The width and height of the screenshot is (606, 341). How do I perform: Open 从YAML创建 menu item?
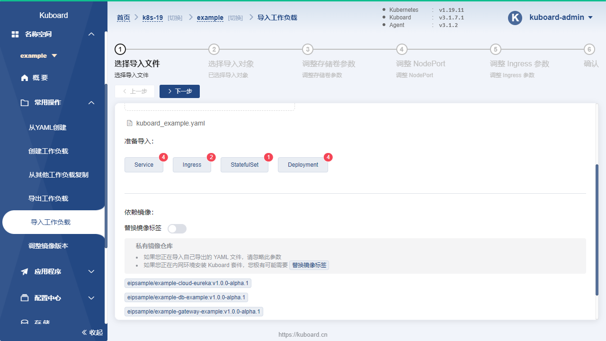(x=47, y=127)
